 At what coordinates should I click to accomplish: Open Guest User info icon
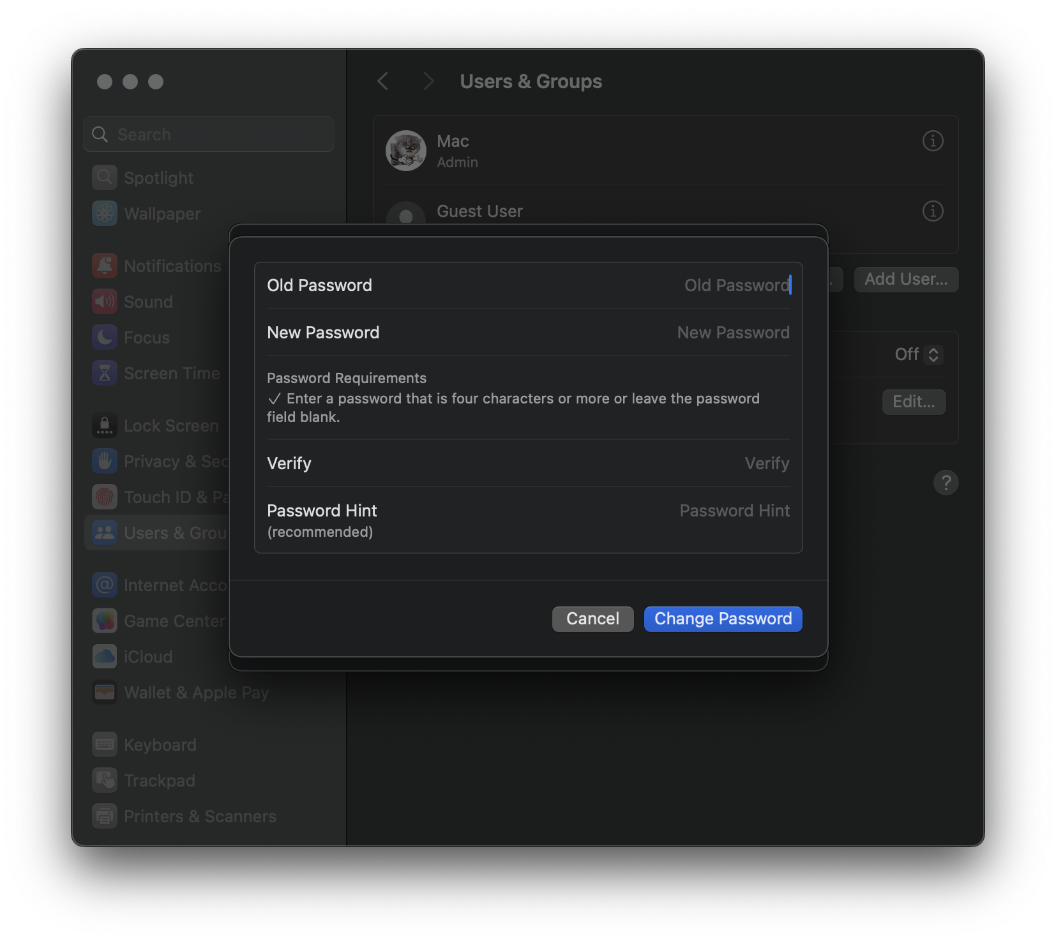[x=932, y=211]
